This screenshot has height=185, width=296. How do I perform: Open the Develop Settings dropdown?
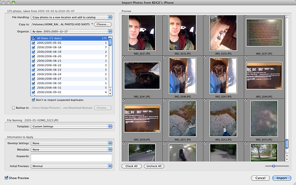pyautogui.click(x=71, y=143)
